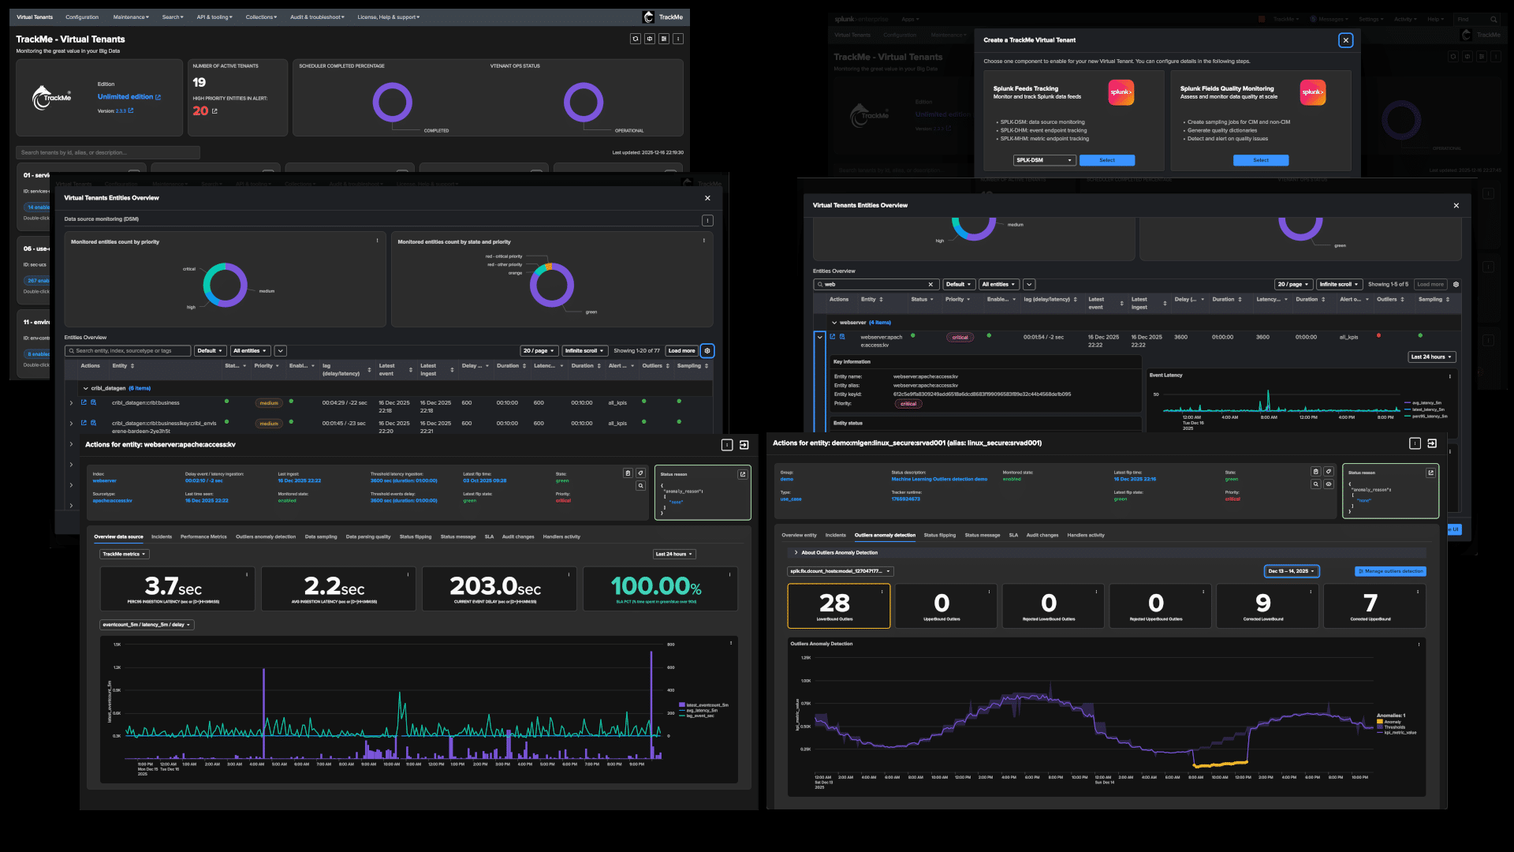Open the Event Latency chart kebab menu
The width and height of the screenshot is (1514, 852).
(1449, 376)
